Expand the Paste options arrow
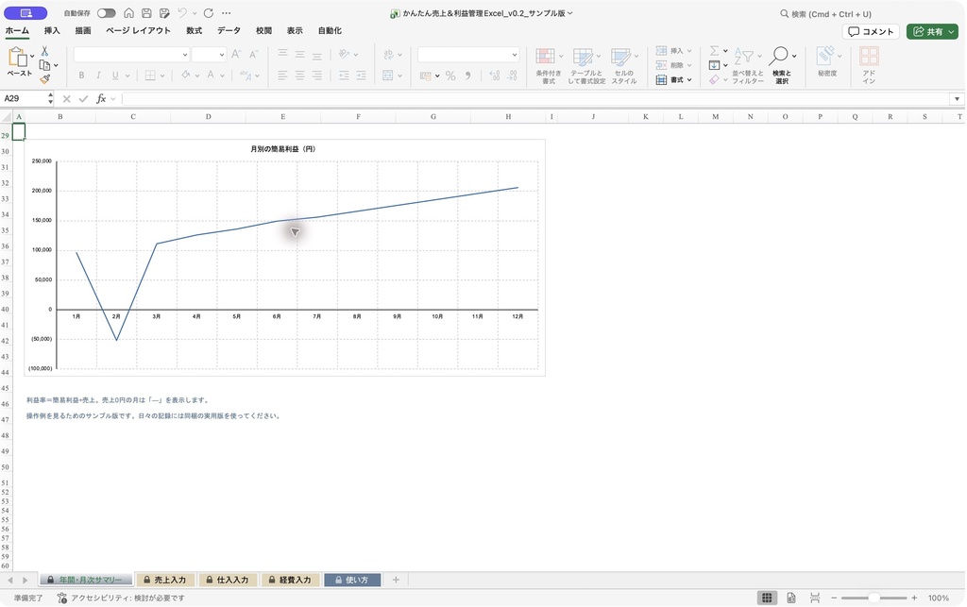Image resolution: width=967 pixels, height=607 pixels. coord(32,57)
